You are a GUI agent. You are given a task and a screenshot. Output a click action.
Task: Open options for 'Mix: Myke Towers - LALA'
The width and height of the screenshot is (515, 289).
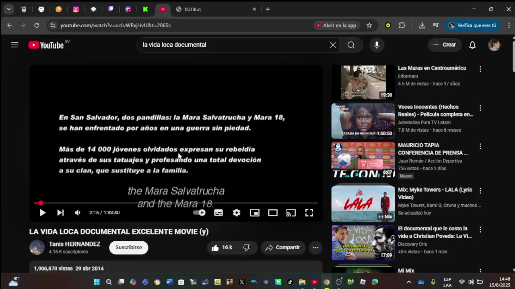pos(480,191)
